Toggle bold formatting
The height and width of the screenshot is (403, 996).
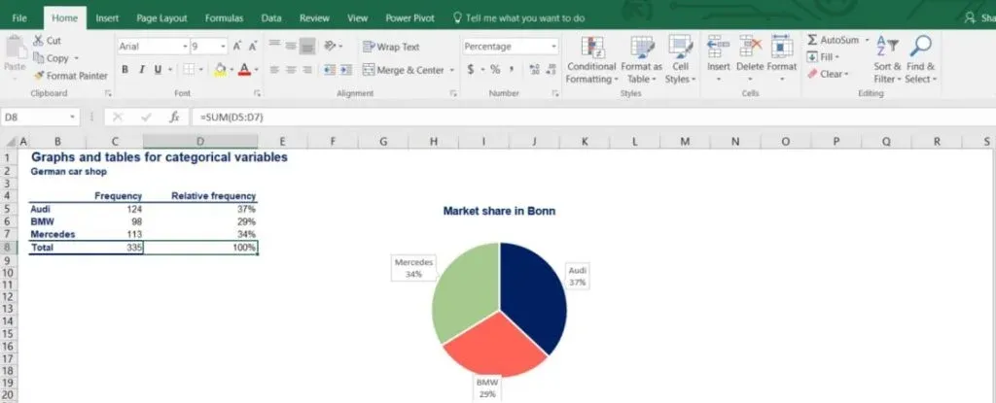pos(125,70)
